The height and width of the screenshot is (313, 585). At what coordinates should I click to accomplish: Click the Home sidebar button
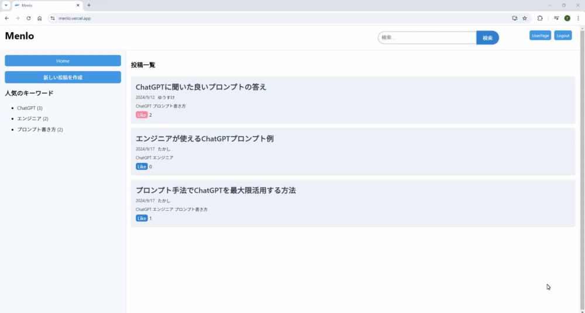tap(63, 61)
